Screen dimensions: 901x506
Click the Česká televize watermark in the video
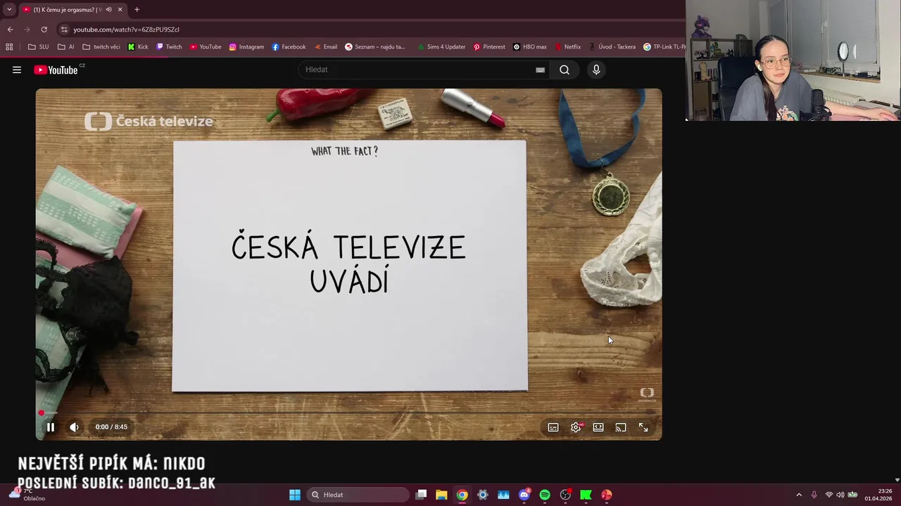149,121
